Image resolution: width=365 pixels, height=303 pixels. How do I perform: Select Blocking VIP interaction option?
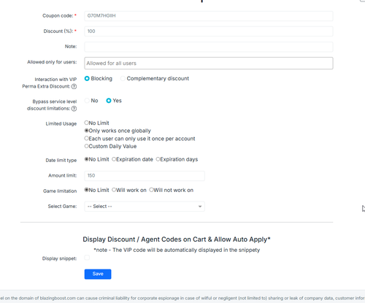(87, 79)
